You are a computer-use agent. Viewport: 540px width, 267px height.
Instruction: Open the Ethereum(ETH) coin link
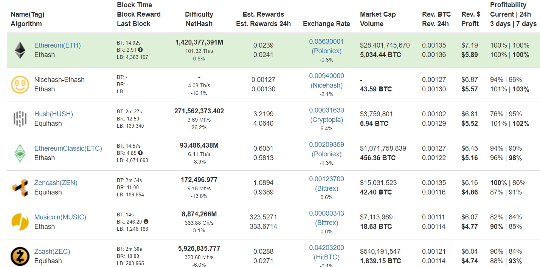[57, 45]
